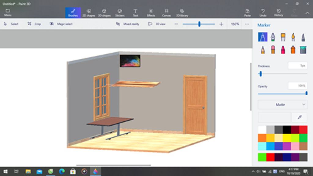Click the horizontal canvas scrollbar
313x176 pixels.
tap(113, 165)
